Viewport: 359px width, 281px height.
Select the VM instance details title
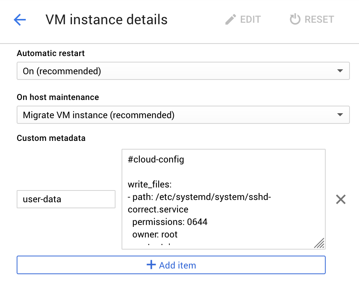(106, 20)
